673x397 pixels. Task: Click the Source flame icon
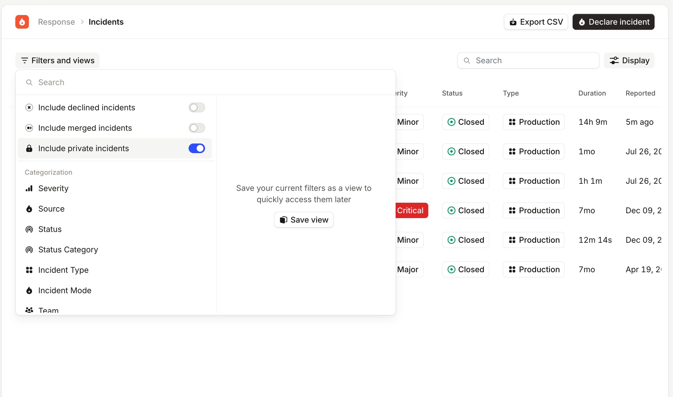click(29, 209)
